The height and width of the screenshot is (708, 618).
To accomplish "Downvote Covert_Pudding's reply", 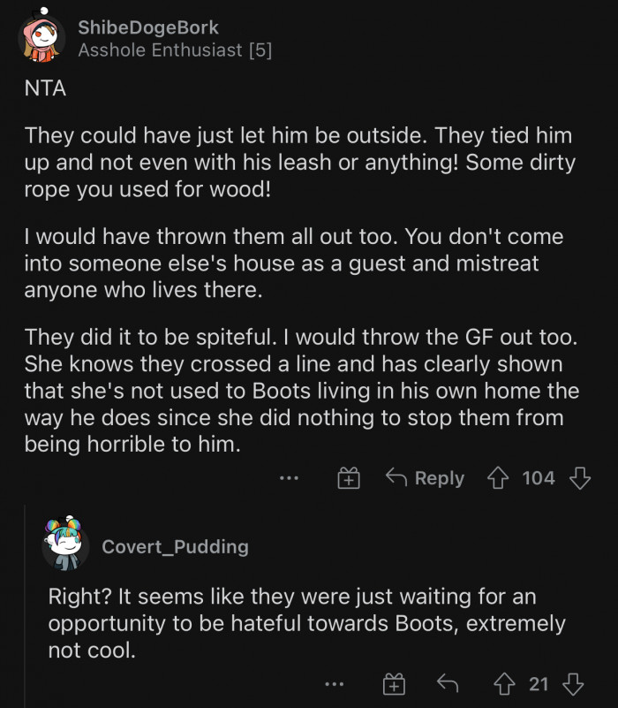I will (573, 683).
